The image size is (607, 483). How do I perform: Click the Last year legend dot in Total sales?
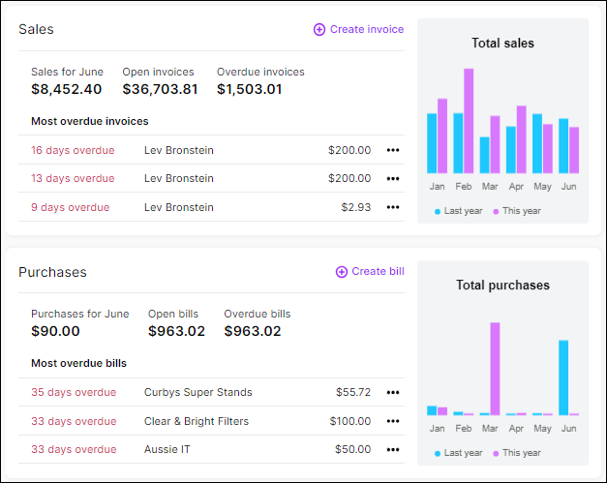click(x=438, y=211)
